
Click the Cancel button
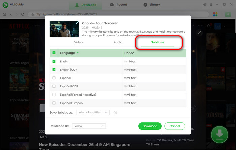click(x=175, y=126)
